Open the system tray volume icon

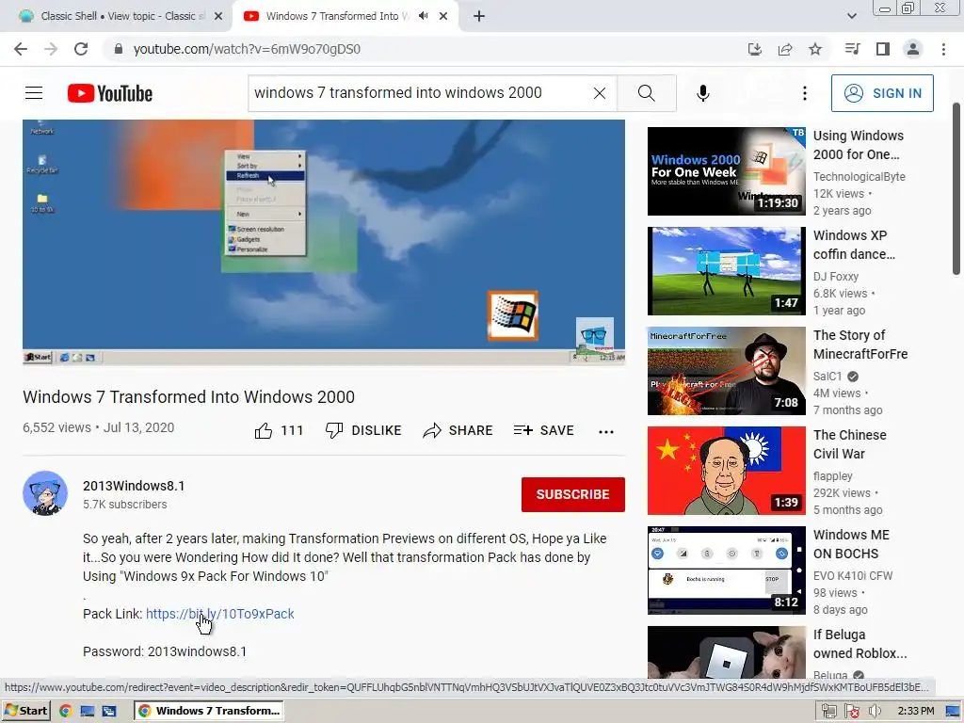pyautogui.click(x=875, y=711)
